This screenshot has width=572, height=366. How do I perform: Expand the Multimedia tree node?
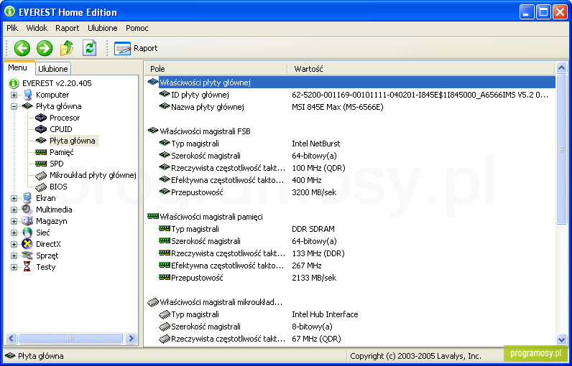pos(14,210)
